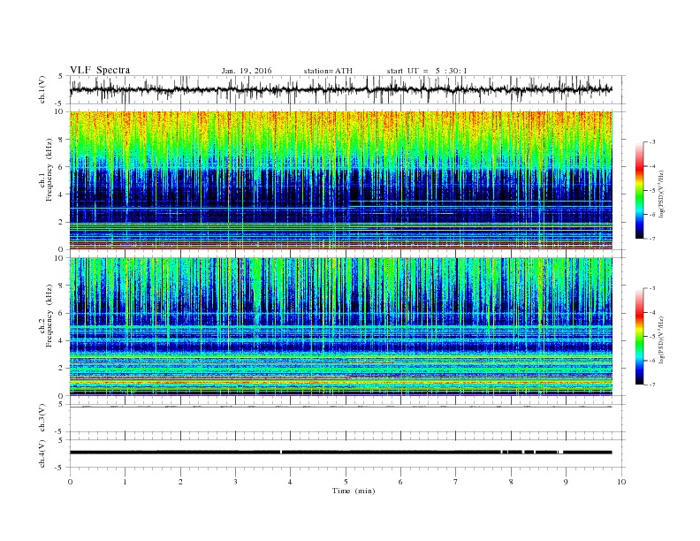Click the time axis tick label "5"

[x=346, y=482]
